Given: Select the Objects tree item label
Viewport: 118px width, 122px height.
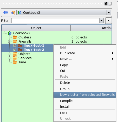Looking at the screenshot, I should pyautogui.click(x=24, y=54).
